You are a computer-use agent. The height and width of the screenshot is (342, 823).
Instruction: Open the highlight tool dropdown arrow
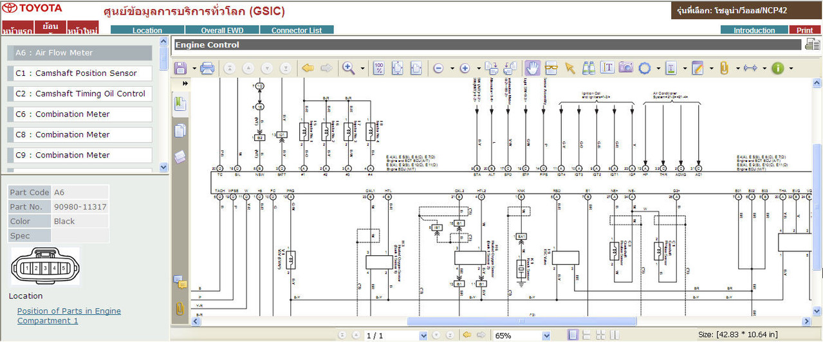(684, 68)
